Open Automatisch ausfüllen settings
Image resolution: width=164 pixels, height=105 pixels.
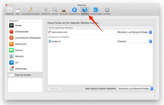(x=31, y=11)
